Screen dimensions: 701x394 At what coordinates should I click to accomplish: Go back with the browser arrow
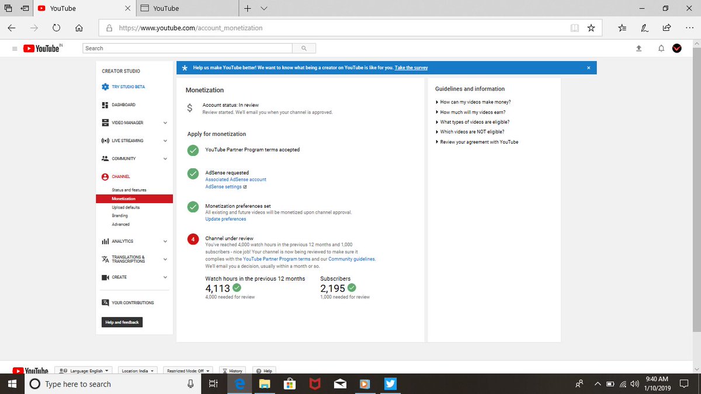coord(12,27)
